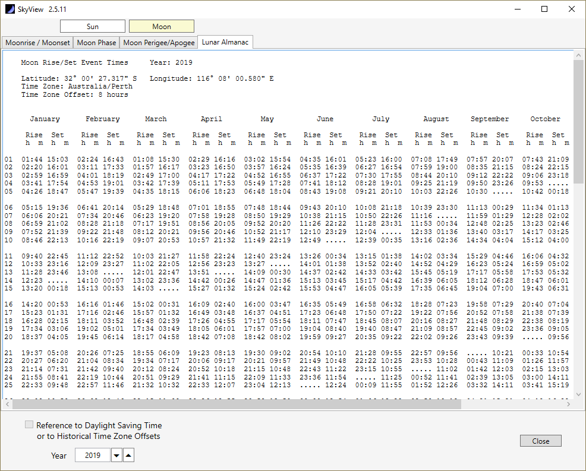Enable Reference to Daylight Saving Time checkbox
Screen dimensions: 586x471
click(x=29, y=425)
